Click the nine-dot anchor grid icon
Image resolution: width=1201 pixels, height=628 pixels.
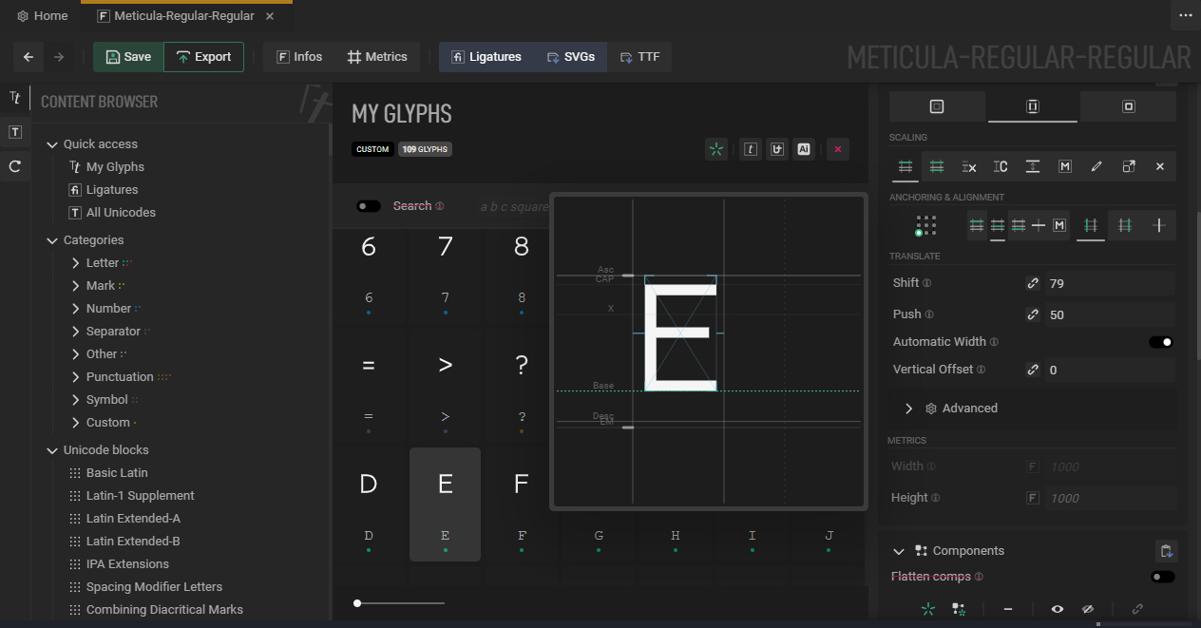[925, 225]
